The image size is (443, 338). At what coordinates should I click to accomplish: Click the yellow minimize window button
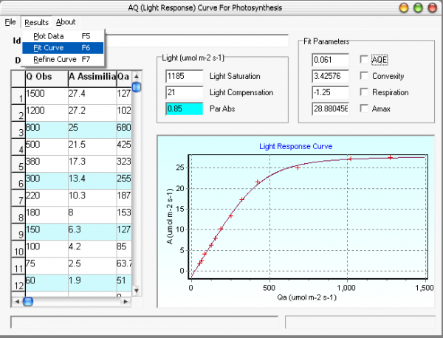tap(404, 7)
